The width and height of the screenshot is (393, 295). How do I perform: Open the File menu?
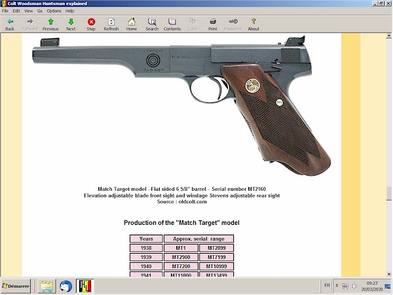[x=5, y=11]
